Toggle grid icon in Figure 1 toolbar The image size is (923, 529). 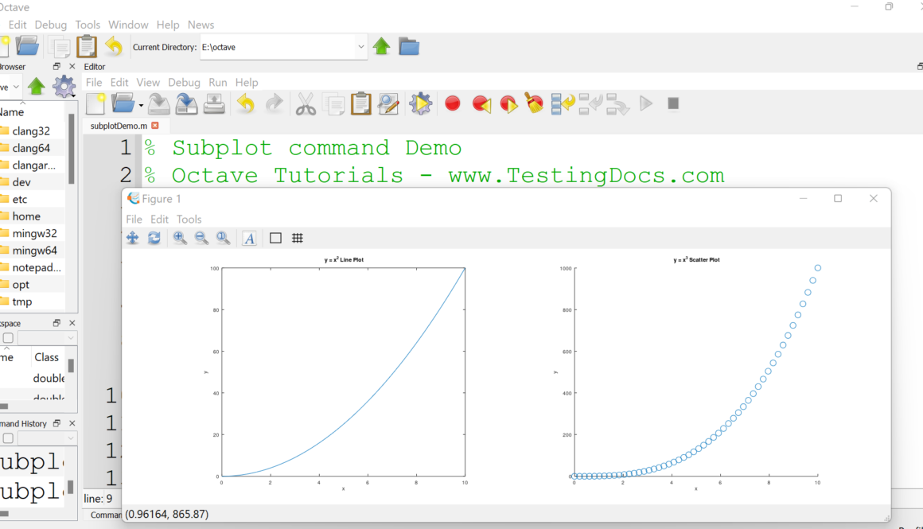(298, 238)
